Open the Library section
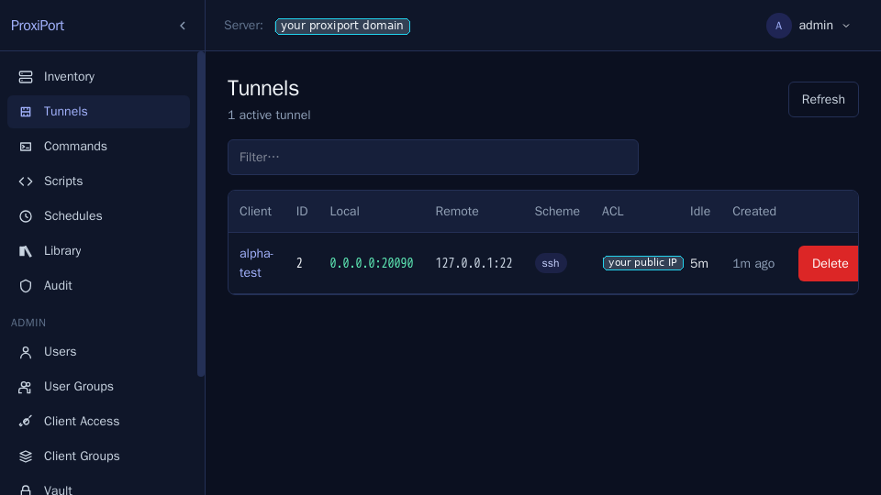The image size is (881, 495). [x=98, y=251]
